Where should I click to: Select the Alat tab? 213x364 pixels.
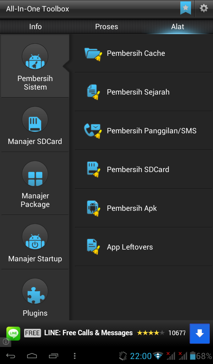177,26
